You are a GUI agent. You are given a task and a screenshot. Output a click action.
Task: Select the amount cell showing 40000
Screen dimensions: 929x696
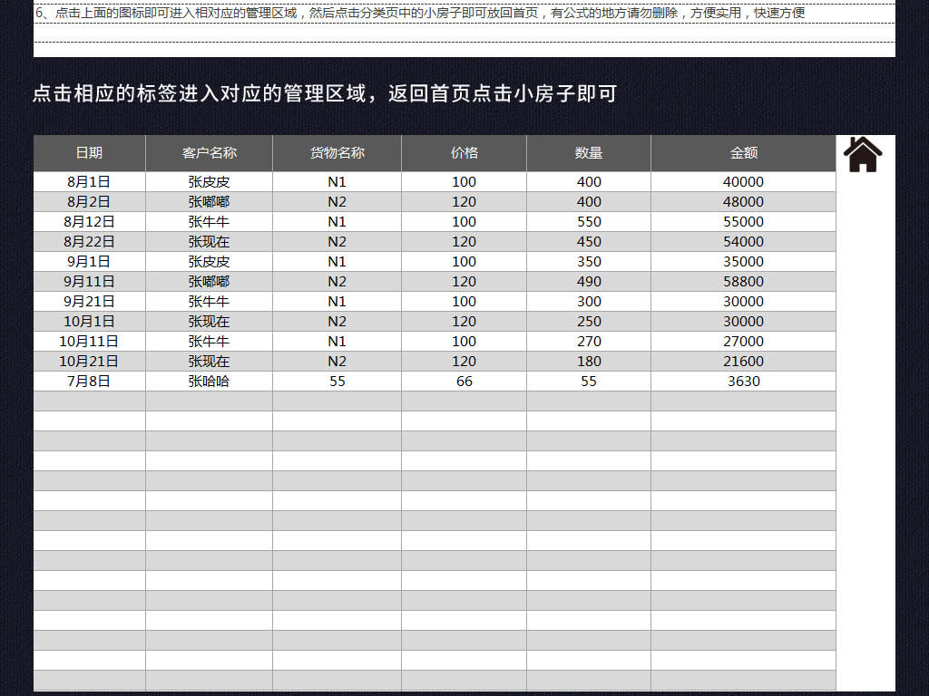click(x=744, y=181)
